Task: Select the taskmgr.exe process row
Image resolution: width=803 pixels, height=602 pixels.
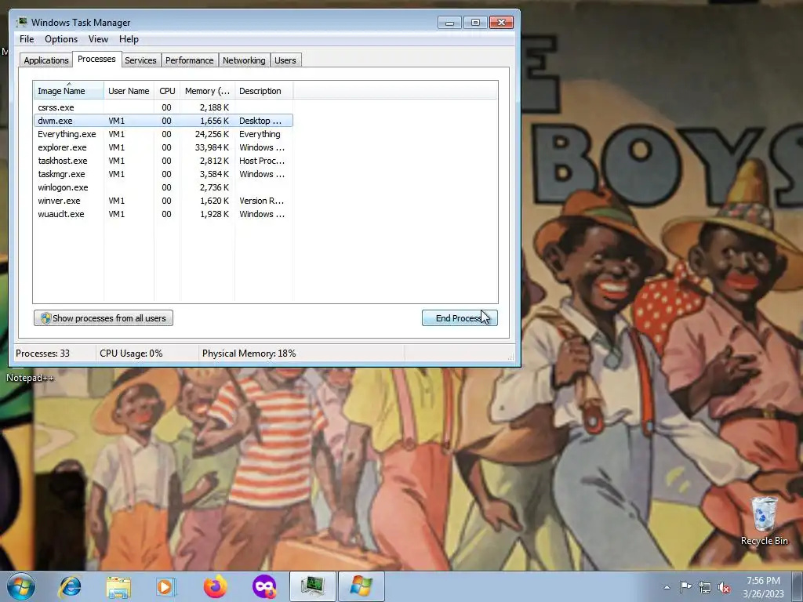Action: click(163, 174)
